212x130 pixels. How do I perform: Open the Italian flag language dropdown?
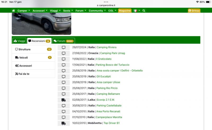coord(137,11)
